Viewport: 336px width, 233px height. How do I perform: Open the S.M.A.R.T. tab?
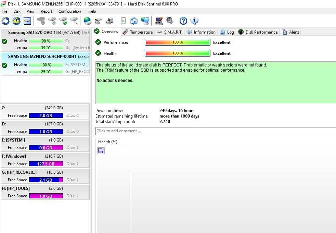click(169, 32)
